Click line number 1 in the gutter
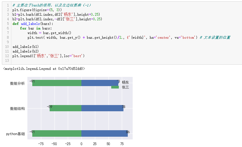The height and width of the screenshot is (147, 242). 8,5
